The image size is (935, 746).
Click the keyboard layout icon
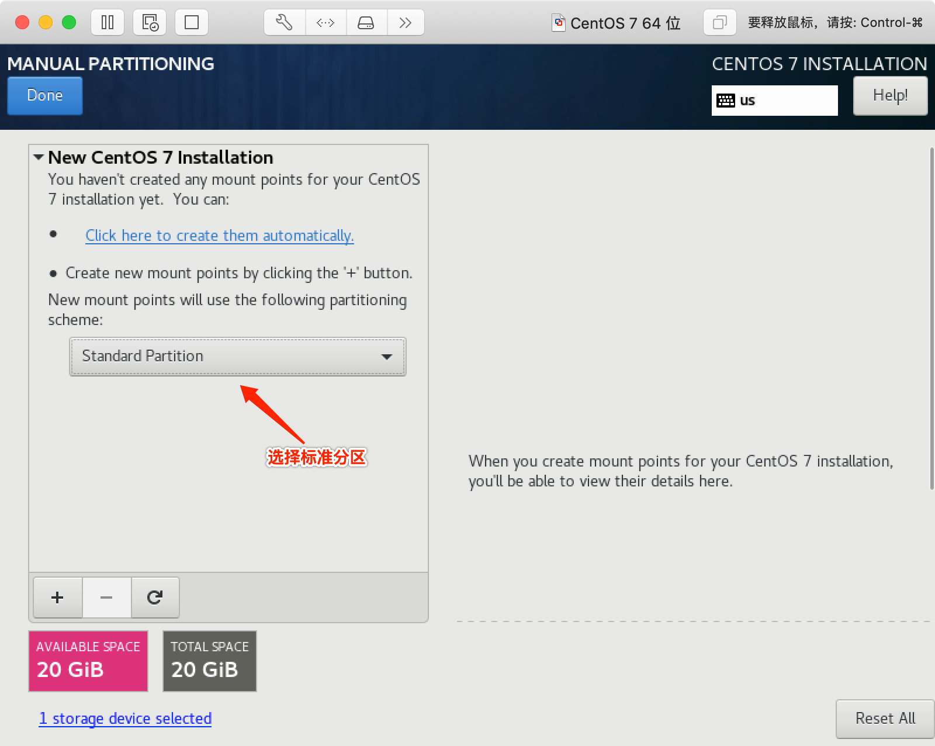[x=726, y=101]
